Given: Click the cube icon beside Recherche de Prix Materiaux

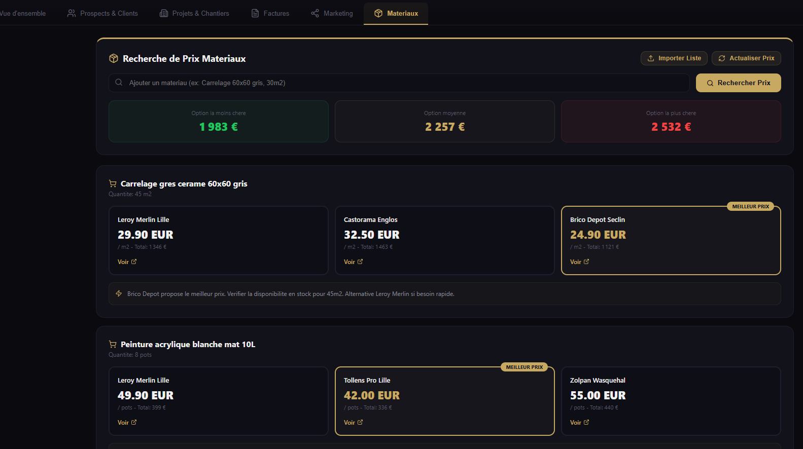Looking at the screenshot, I should coord(114,59).
